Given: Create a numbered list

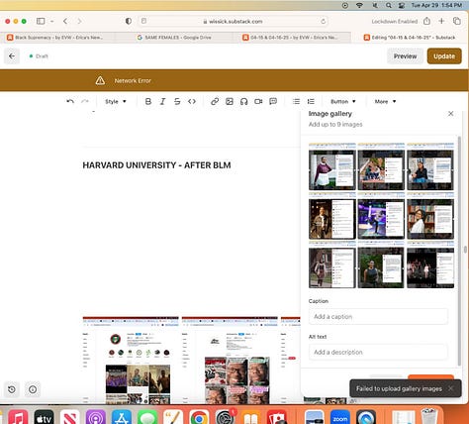Looking at the screenshot, I should [311, 101].
